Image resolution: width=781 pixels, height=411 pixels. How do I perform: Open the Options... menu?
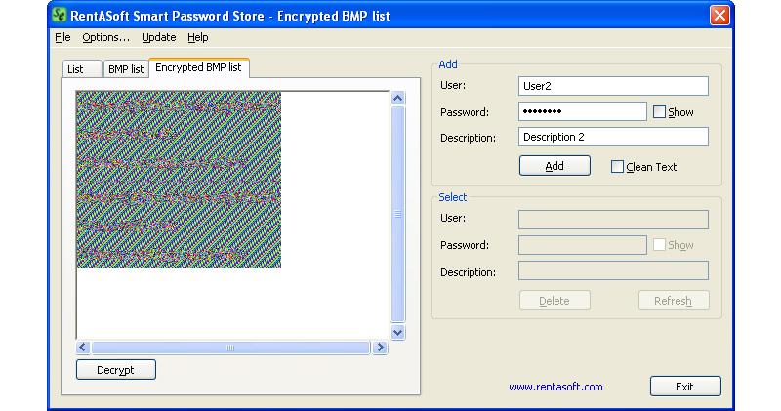(106, 37)
